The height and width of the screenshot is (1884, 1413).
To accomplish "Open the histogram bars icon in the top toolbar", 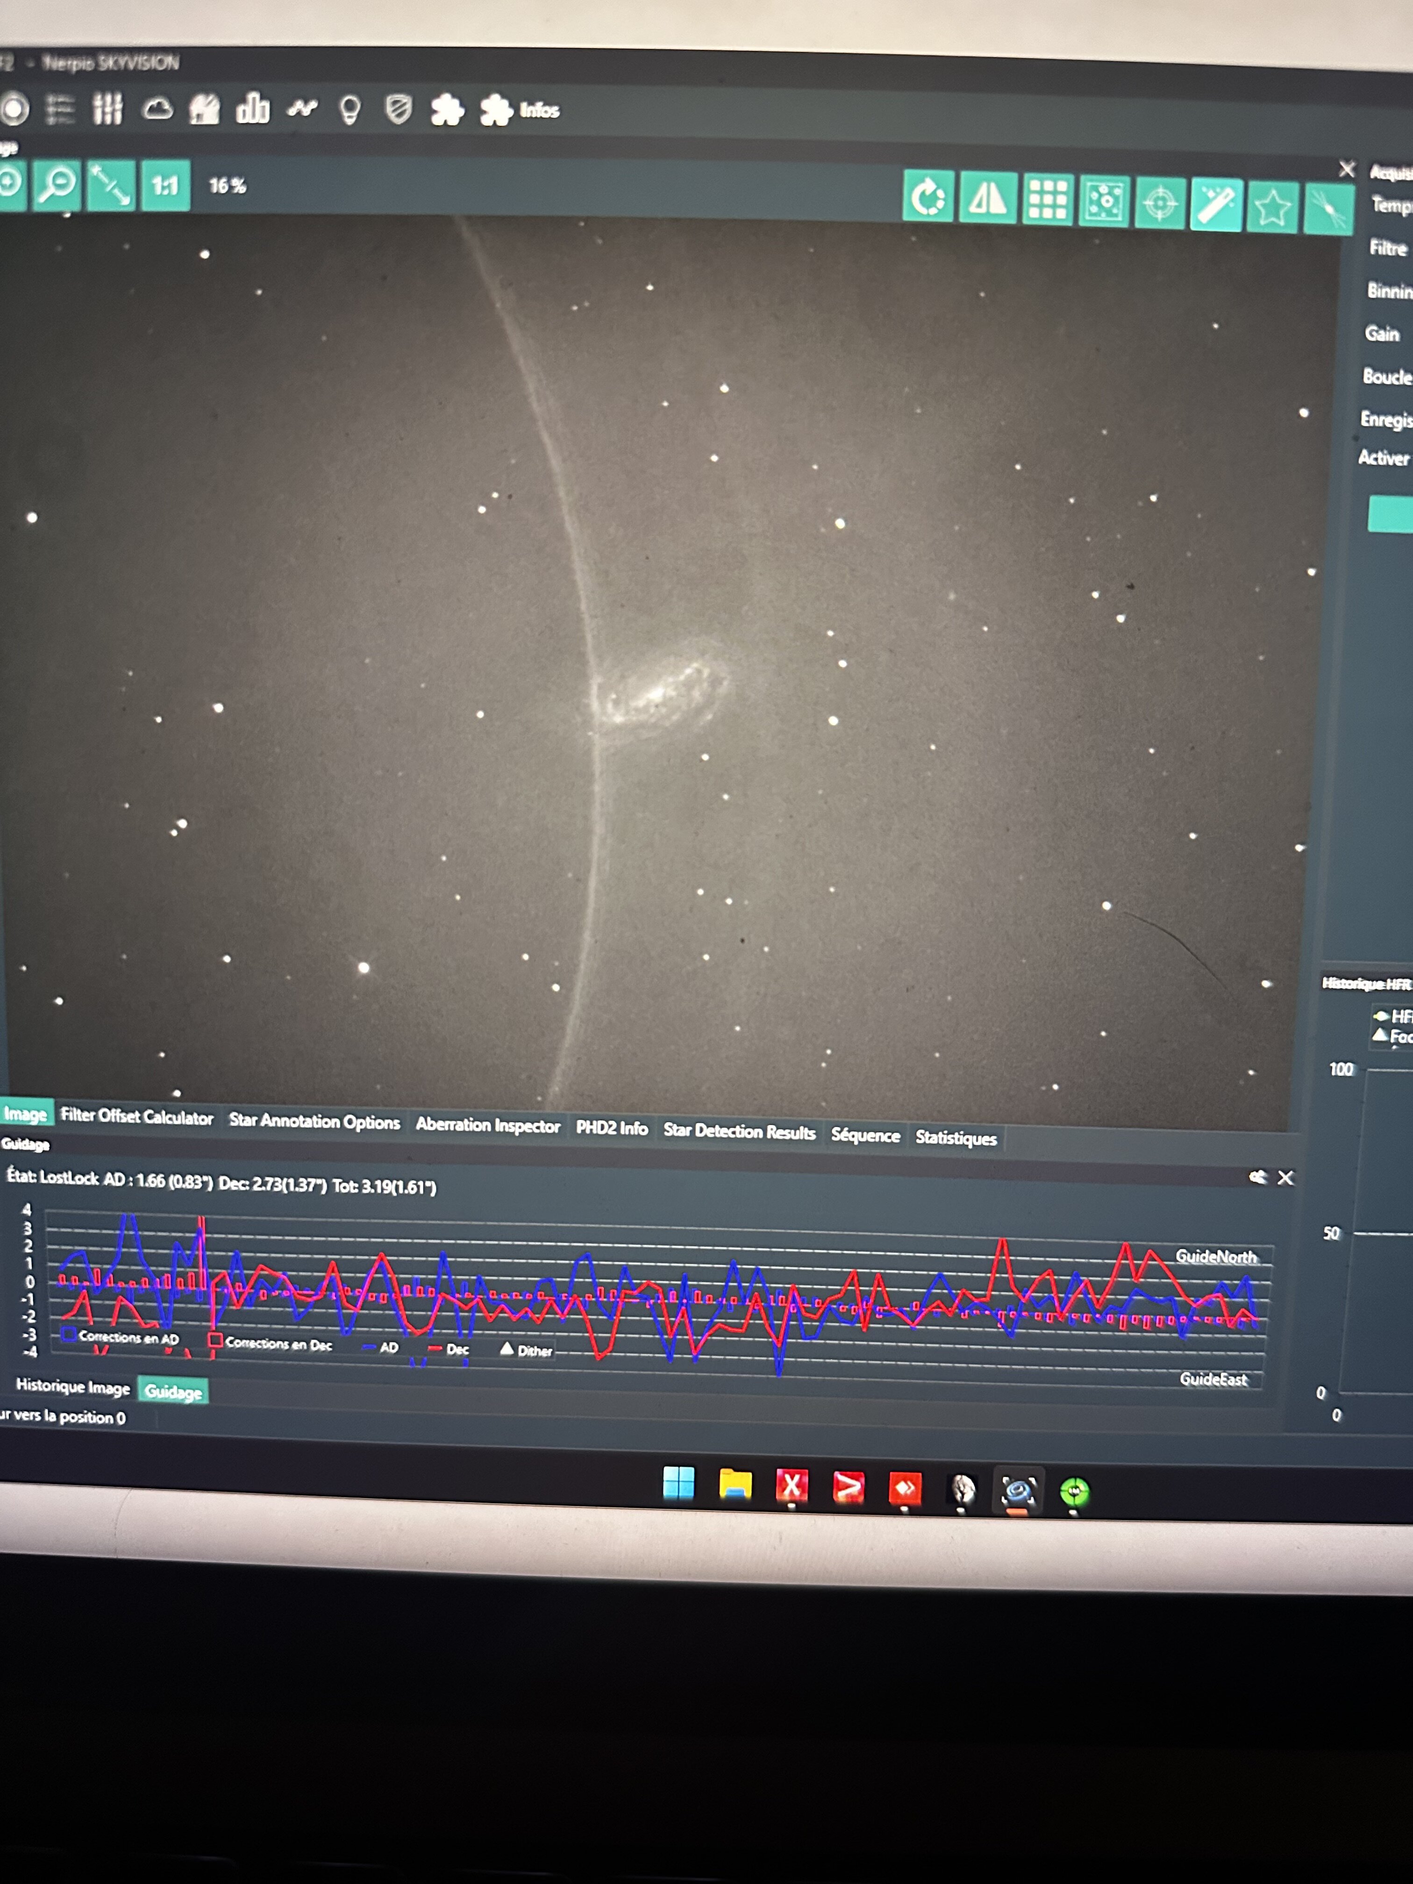I will (x=253, y=109).
